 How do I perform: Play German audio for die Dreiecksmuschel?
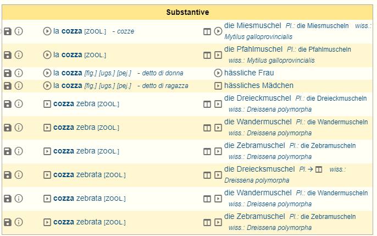218,175
